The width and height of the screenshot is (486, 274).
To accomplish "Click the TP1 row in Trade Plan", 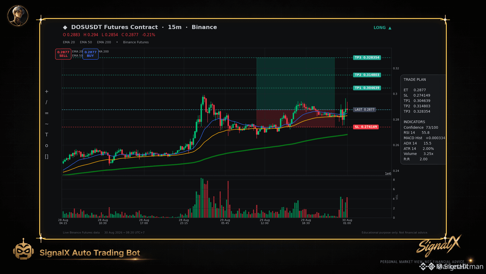I will pyautogui.click(x=417, y=101).
